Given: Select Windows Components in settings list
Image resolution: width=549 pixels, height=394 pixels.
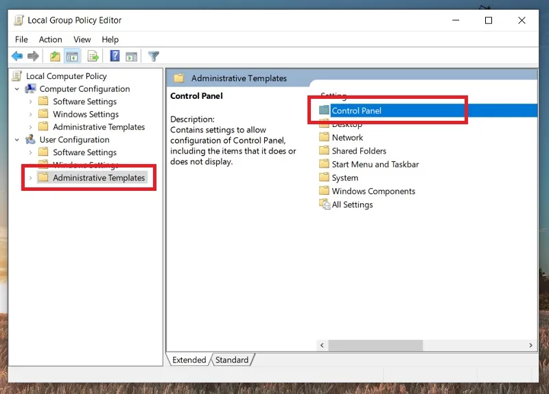Looking at the screenshot, I should point(373,191).
